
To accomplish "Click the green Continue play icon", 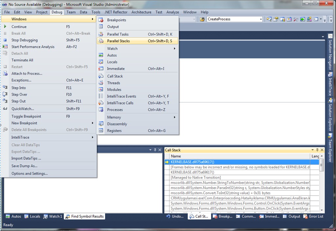I will click(x=5, y=27).
